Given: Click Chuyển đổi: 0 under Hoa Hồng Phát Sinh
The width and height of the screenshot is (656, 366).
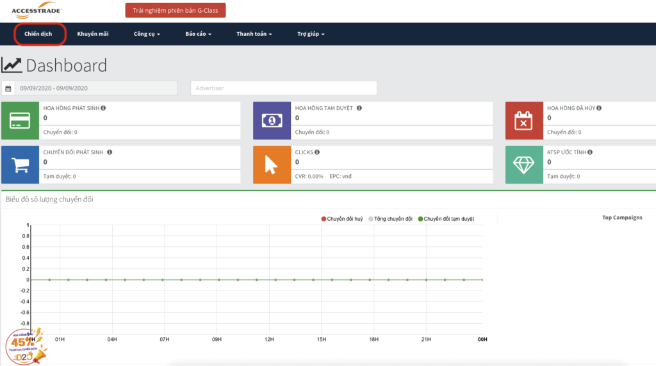Looking at the screenshot, I should pos(60,132).
